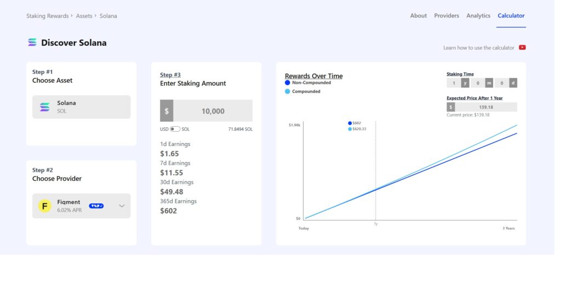Image resolution: width=561 pixels, height=299 pixels.
Task: Click the dollar icon beside expected price
Action: [451, 107]
